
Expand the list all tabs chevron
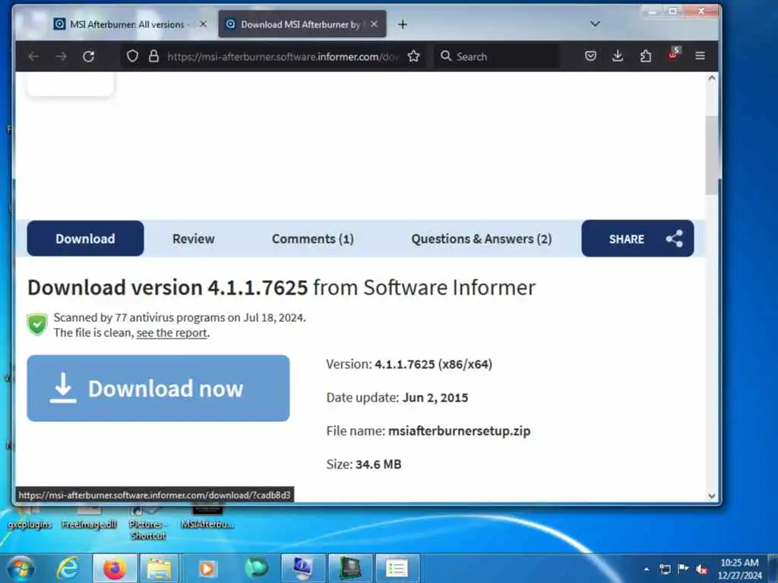point(595,24)
